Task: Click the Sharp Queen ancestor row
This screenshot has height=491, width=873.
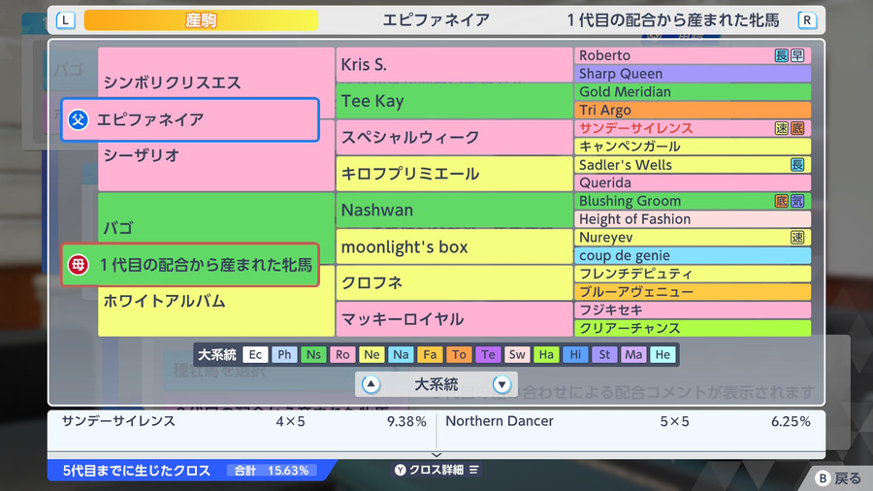Action: coord(693,74)
